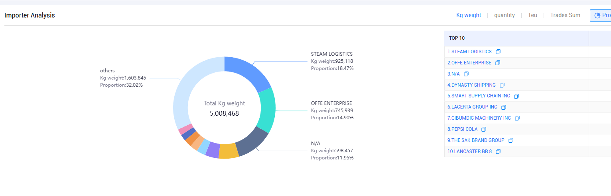The width and height of the screenshot is (611, 196).
Task: Click the Kg weight:745,939 value
Action: tap(332, 111)
